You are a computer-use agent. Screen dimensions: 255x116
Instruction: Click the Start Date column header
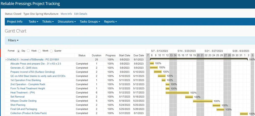[124, 55]
